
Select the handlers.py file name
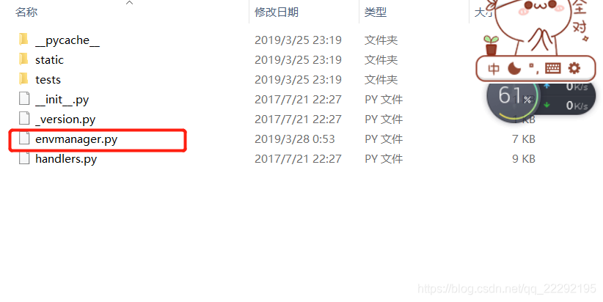[x=66, y=159]
